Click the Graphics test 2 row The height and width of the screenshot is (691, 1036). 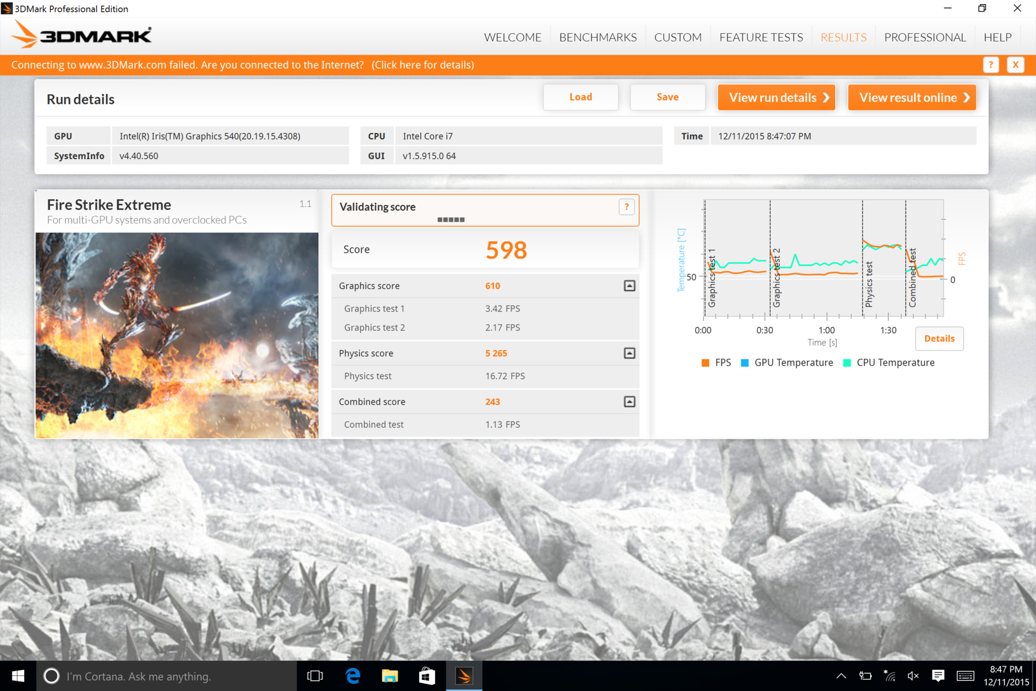pos(485,328)
